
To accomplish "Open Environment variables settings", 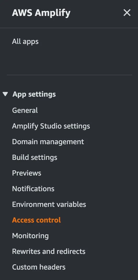I will [49, 205].
